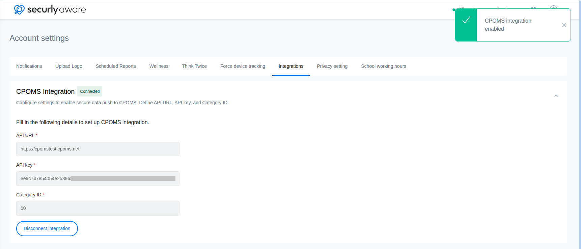Open the Privacy setting tab
The image size is (581, 249).
(332, 66)
